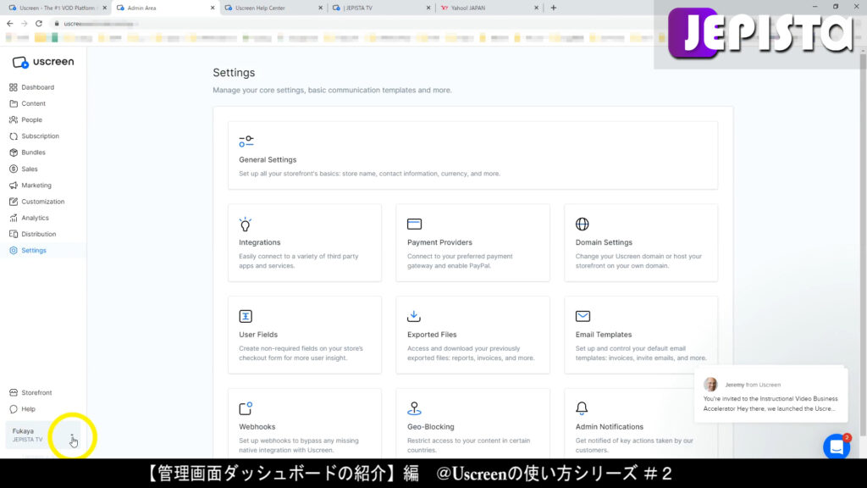This screenshot has height=488, width=867.
Task: Open the Domain Settings title link
Action: click(604, 242)
